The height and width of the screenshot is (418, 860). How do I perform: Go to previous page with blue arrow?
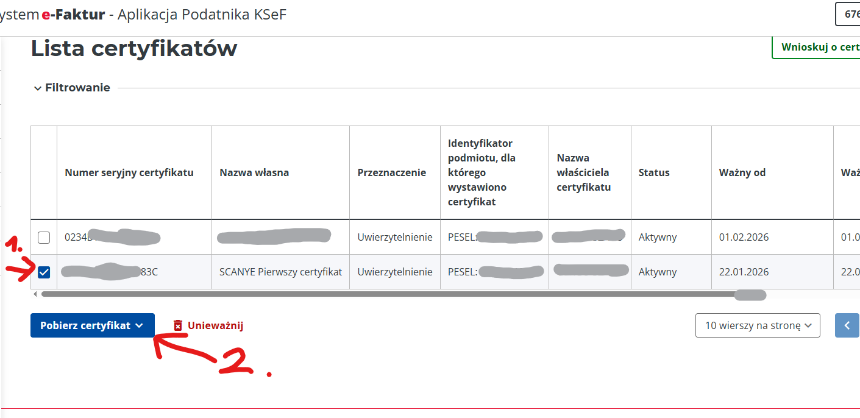pyautogui.click(x=847, y=325)
